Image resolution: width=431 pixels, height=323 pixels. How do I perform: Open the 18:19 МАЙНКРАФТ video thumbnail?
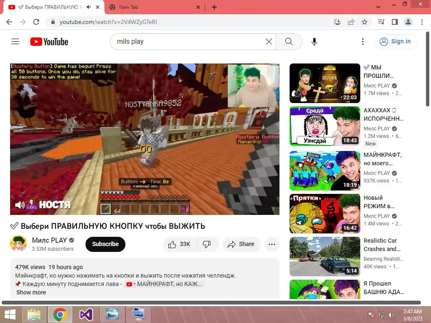(x=325, y=171)
